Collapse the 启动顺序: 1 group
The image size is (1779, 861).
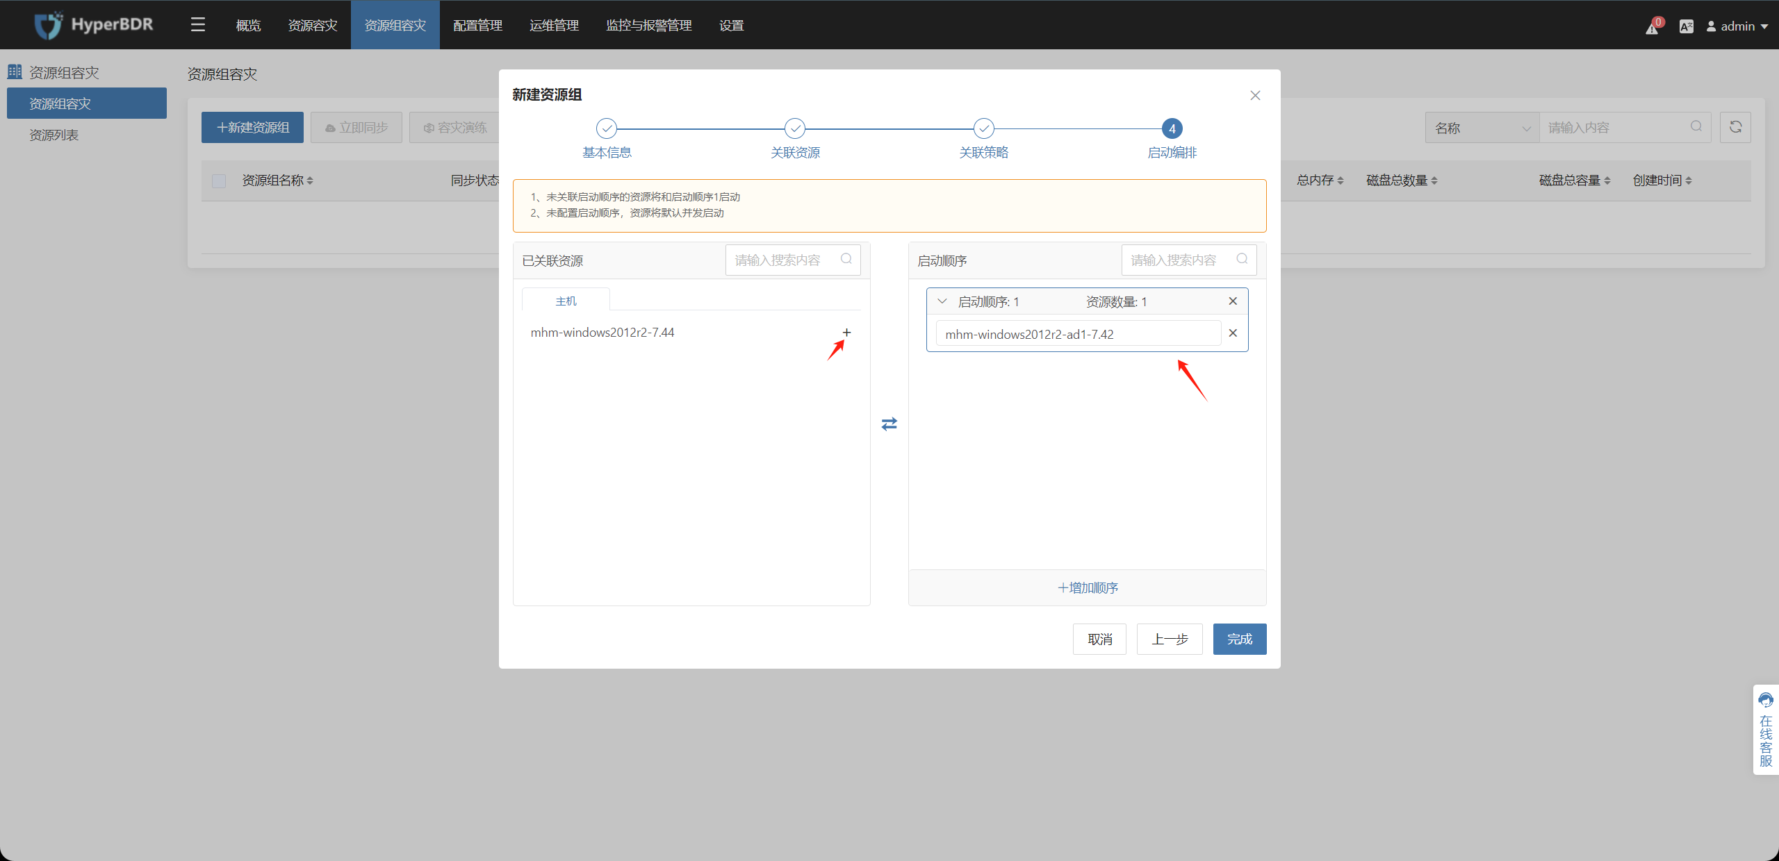pyautogui.click(x=942, y=301)
